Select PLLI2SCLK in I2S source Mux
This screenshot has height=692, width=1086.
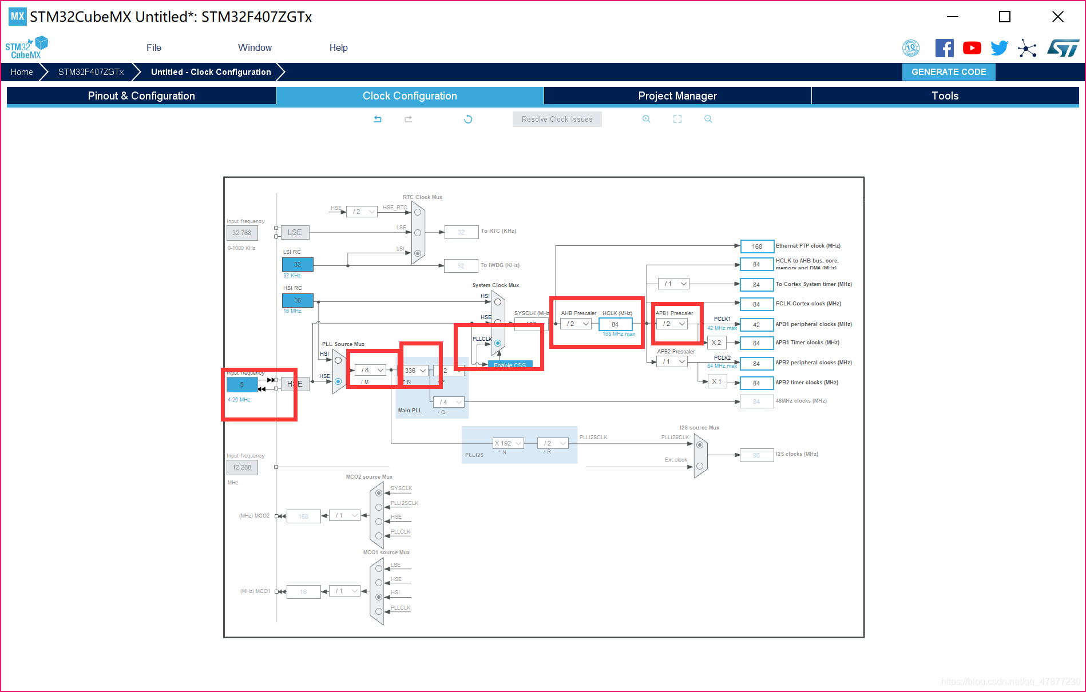pyautogui.click(x=700, y=445)
